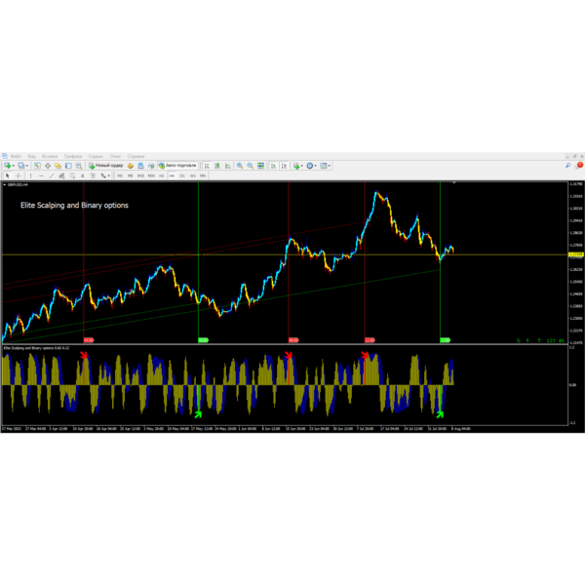
Task: Click the Elite Scalping and Binary options text
Action: pyautogui.click(x=74, y=205)
